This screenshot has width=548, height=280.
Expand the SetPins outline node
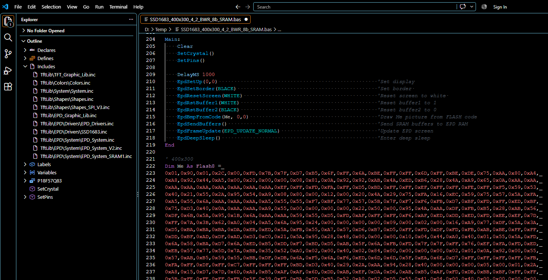click(x=25, y=197)
